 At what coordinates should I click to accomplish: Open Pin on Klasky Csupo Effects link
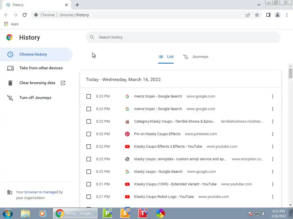157,134
